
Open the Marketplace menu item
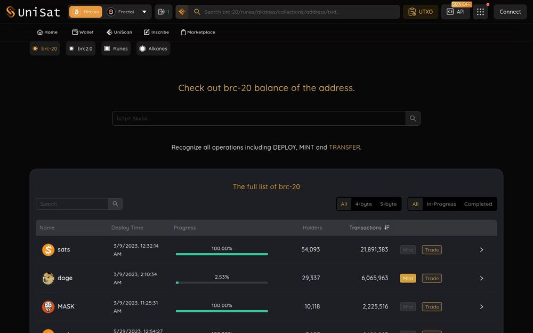click(x=198, y=32)
